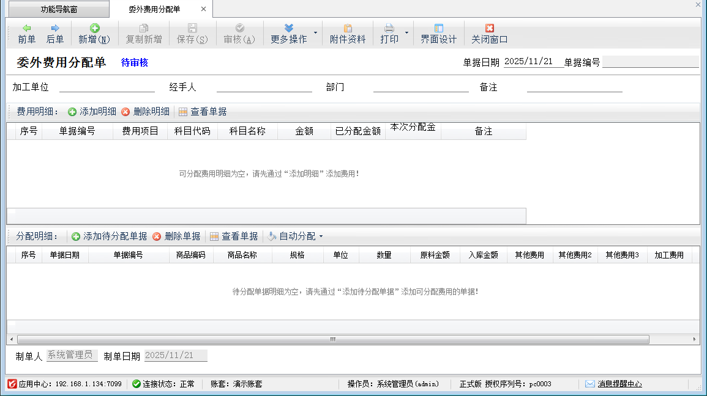The width and height of the screenshot is (707, 396).
Task: Switch to 功能导航窗 tab
Action: 59,9
